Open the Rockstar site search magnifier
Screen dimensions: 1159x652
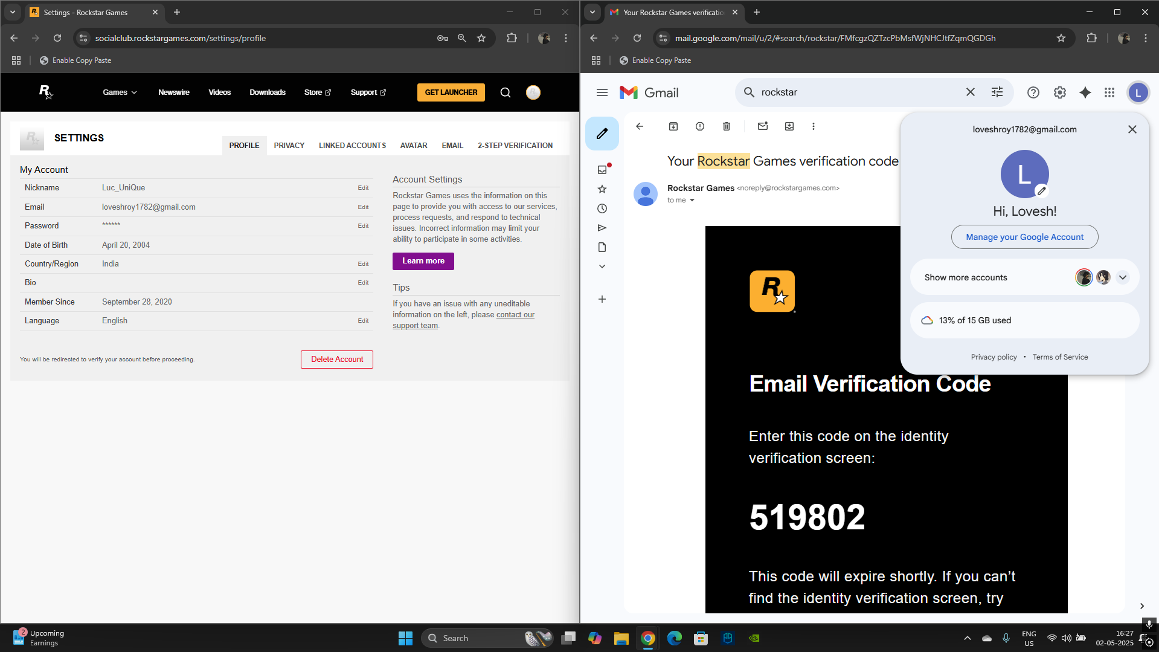tap(506, 92)
